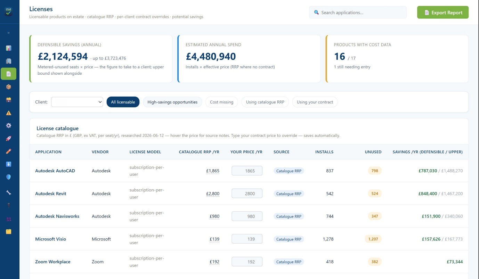This screenshot has width=479, height=279.
Task: Select the All licensable filter
Action: pos(123,102)
